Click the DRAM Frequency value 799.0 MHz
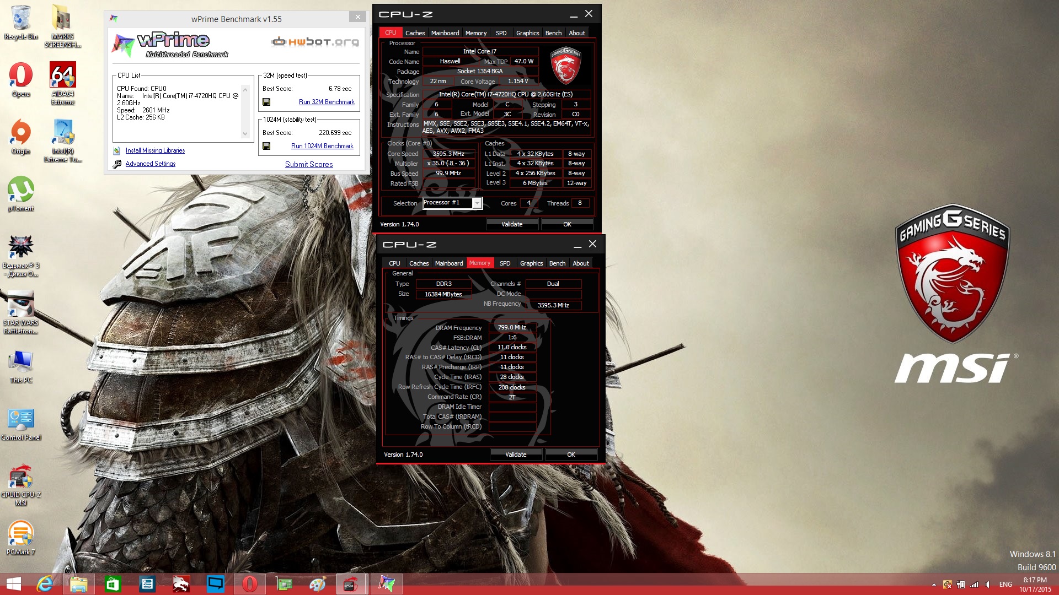 tap(512, 327)
